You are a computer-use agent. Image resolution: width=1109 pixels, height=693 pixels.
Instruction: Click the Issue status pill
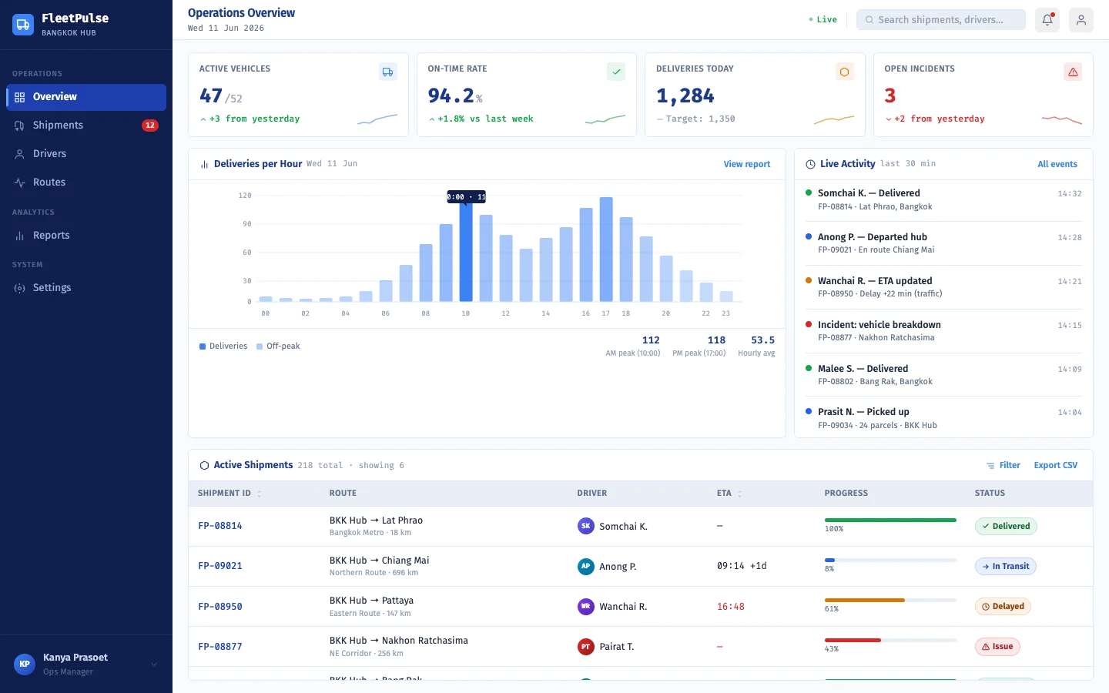click(997, 646)
